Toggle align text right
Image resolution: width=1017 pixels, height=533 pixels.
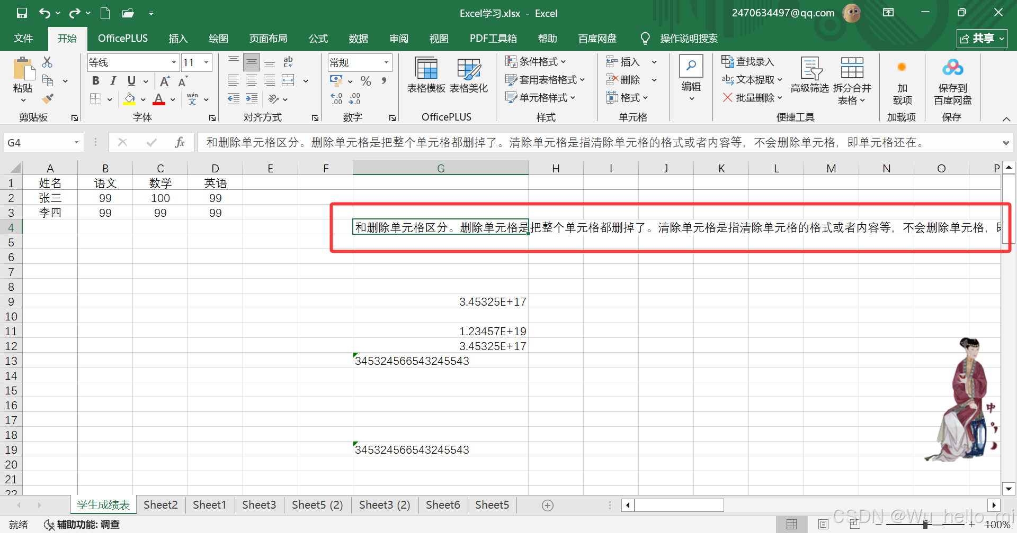point(270,81)
